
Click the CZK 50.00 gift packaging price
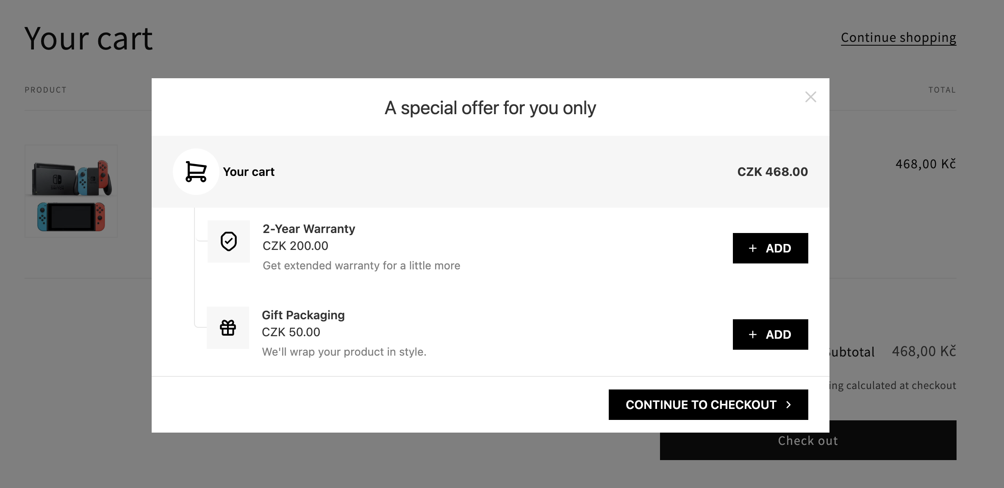coord(291,332)
